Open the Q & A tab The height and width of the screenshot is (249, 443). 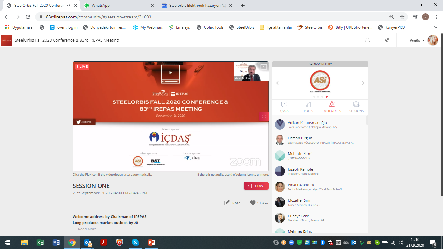284,107
